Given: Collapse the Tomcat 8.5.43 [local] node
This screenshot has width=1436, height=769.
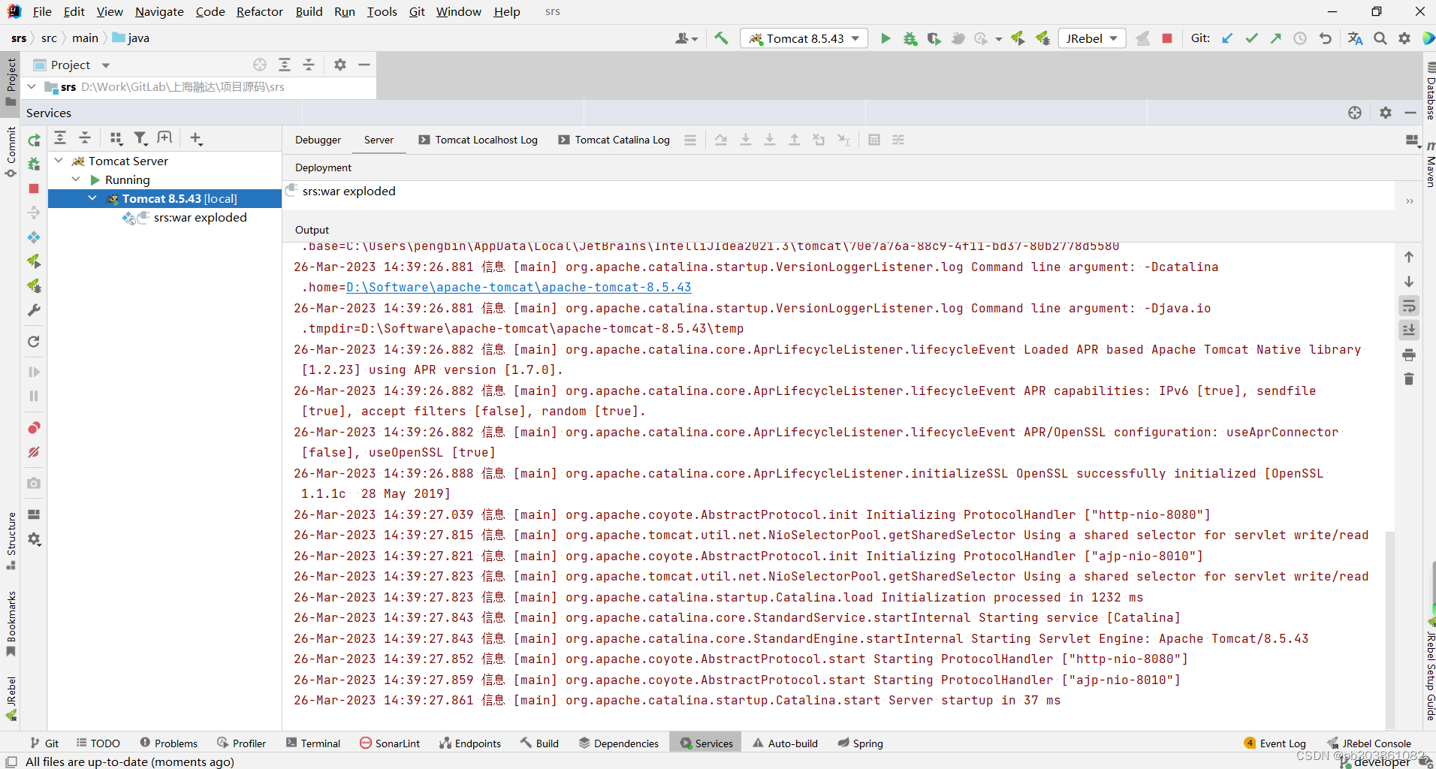Looking at the screenshot, I should (92, 198).
